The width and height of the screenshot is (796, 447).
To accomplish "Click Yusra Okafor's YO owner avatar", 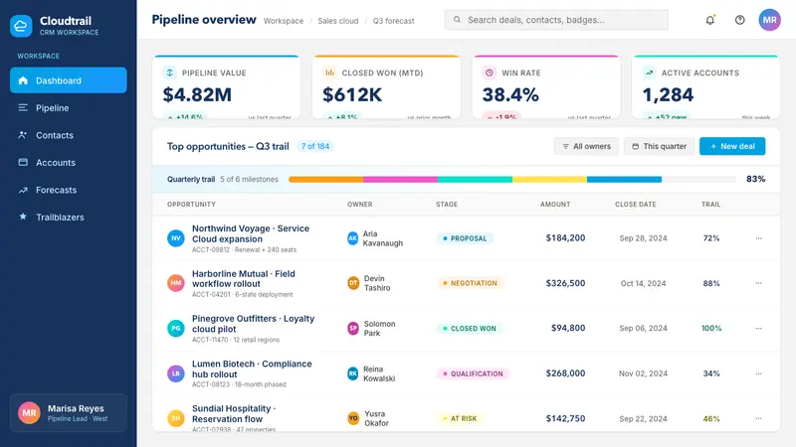I will tap(353, 418).
